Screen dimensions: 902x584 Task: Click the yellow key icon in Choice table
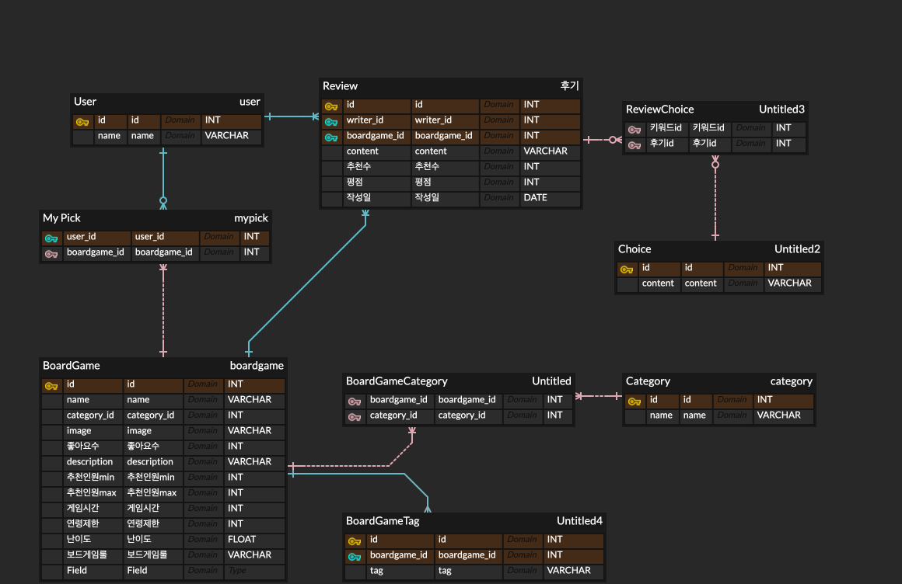pos(627,269)
